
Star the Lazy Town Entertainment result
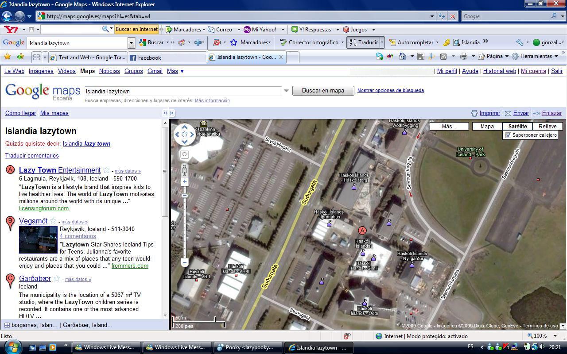[x=106, y=170]
